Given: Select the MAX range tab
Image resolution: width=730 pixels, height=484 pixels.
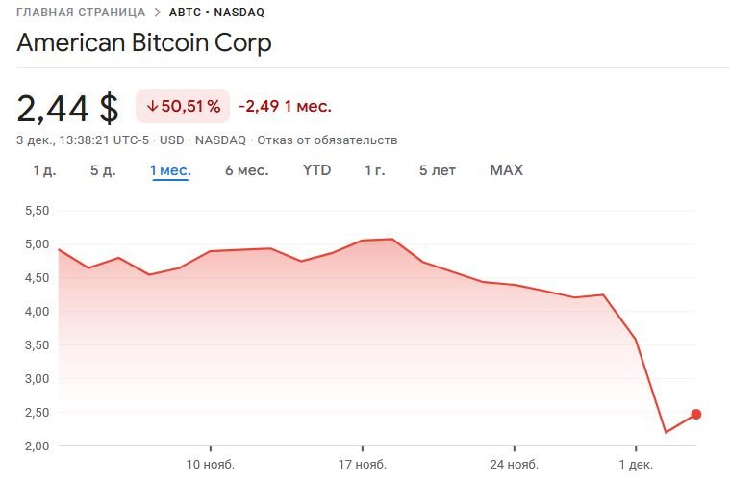Looking at the screenshot, I should click(506, 170).
